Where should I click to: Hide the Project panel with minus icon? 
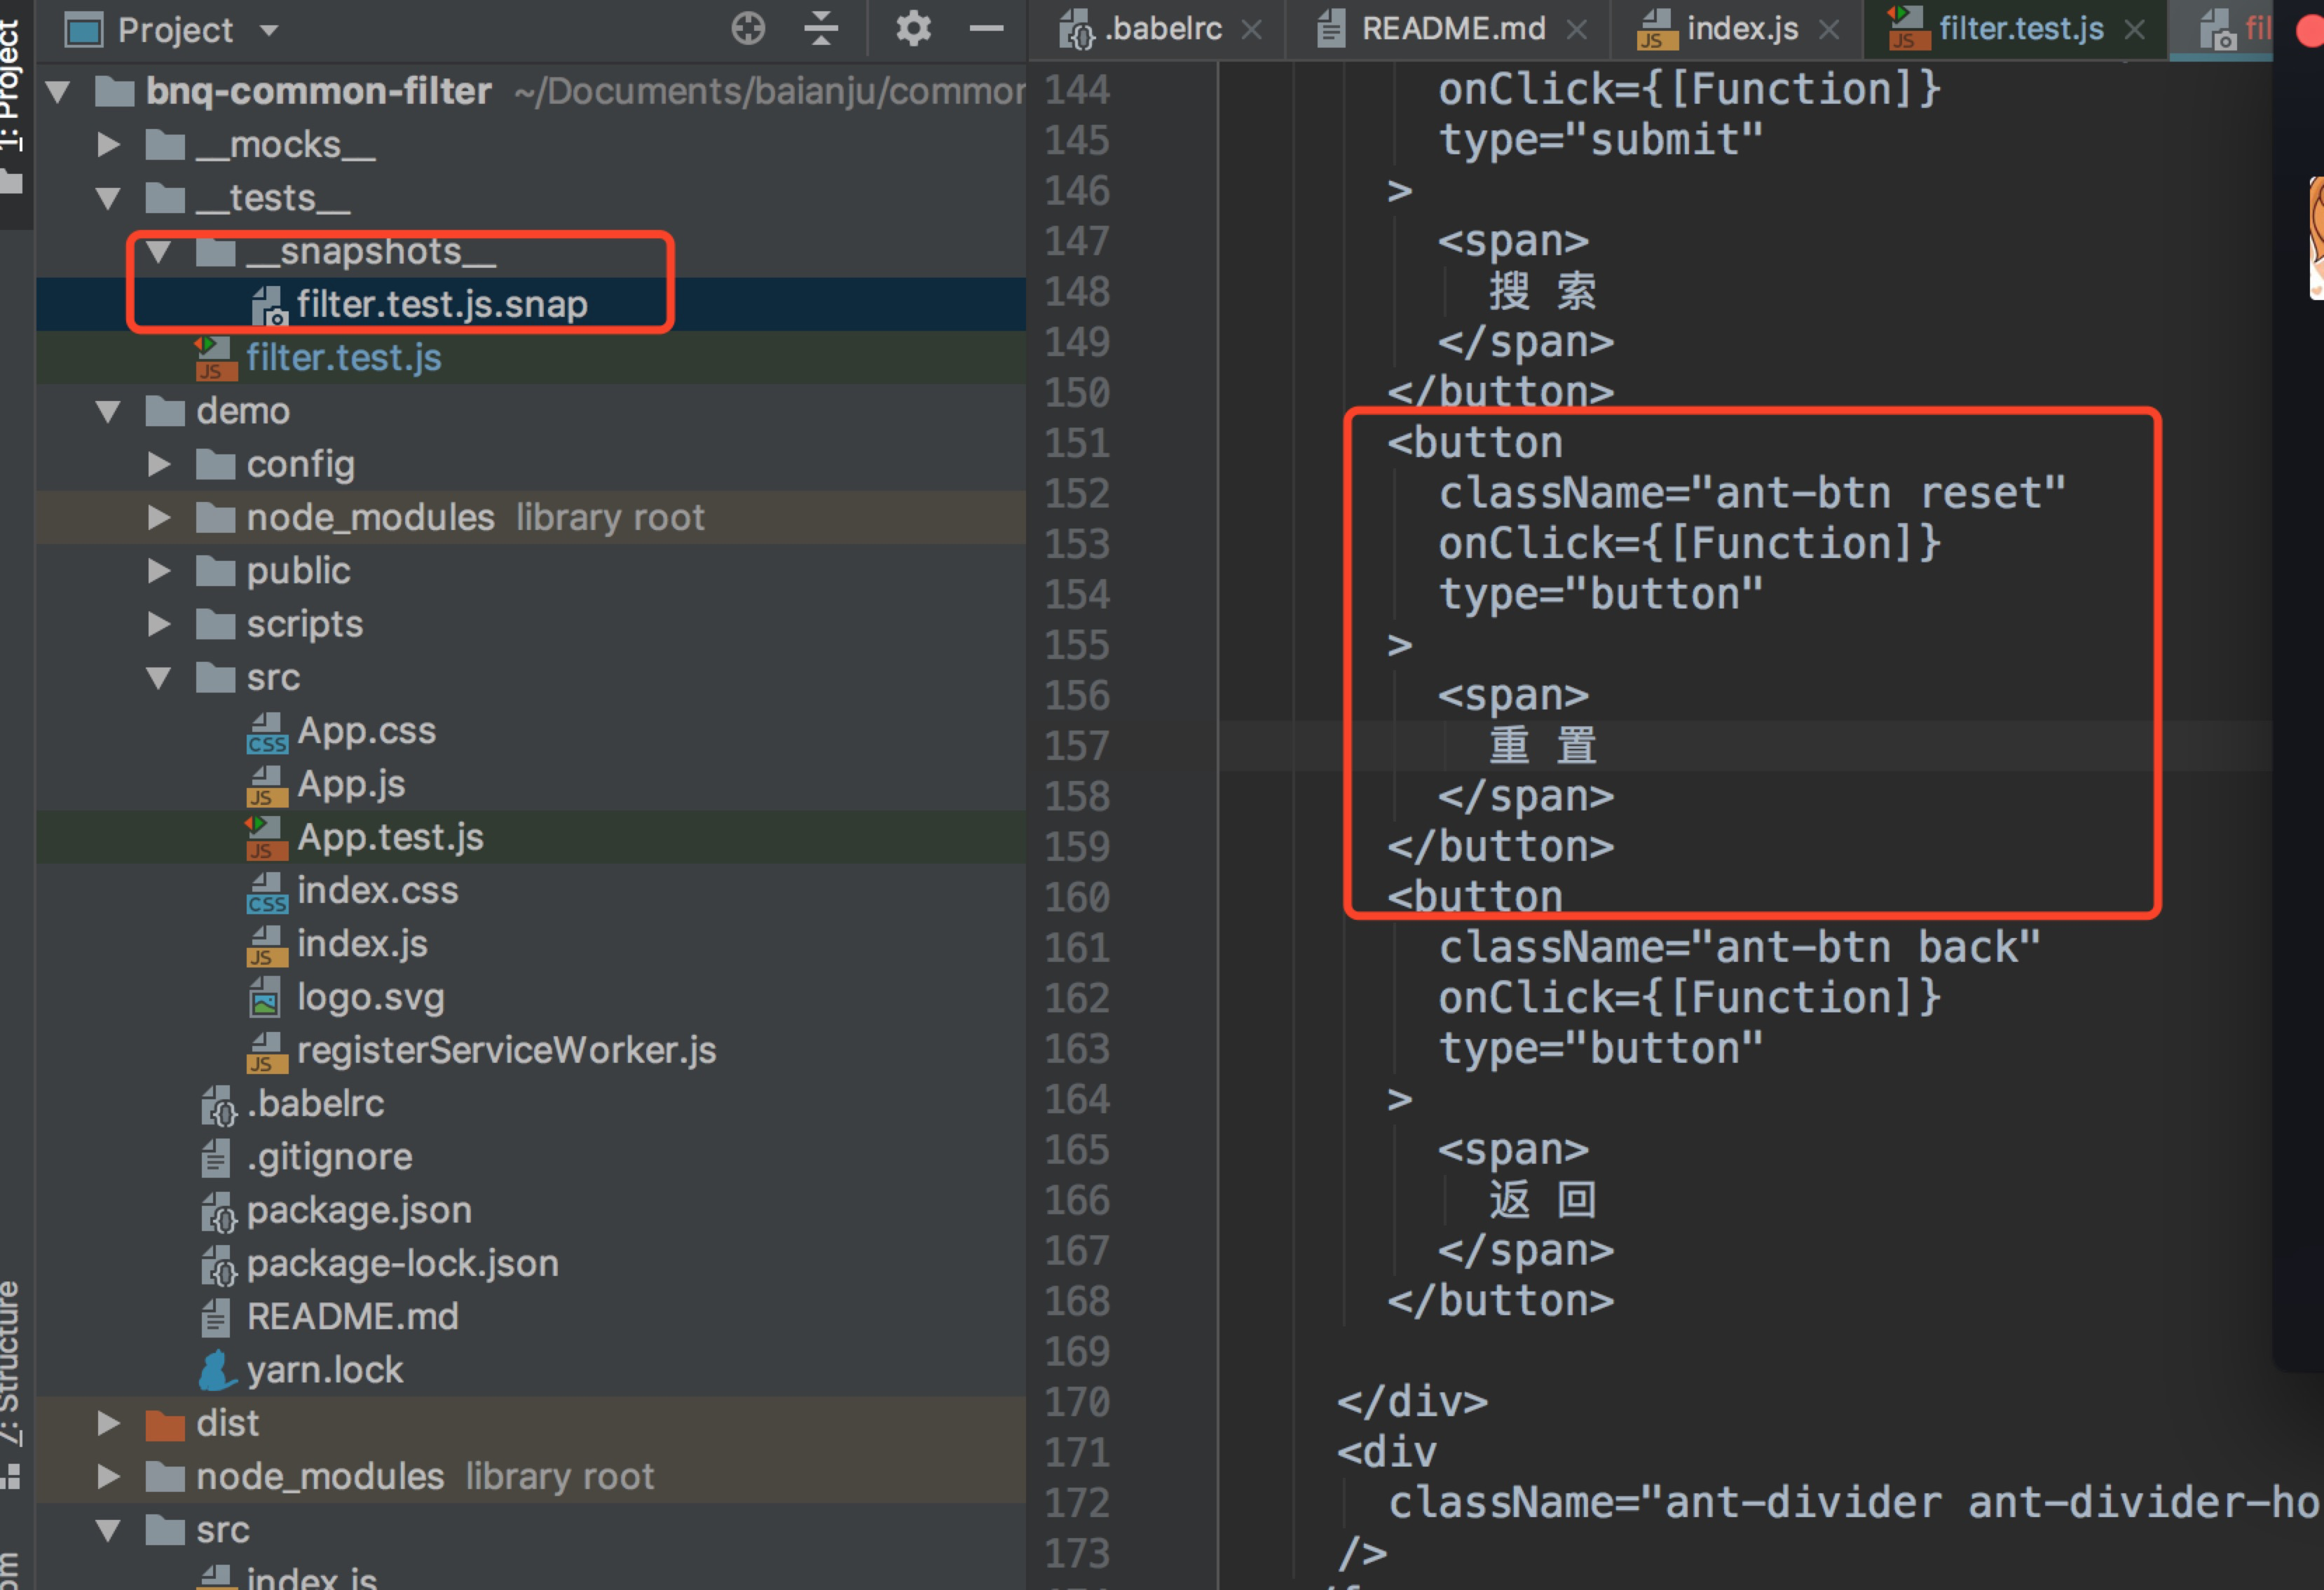pyautogui.click(x=986, y=29)
